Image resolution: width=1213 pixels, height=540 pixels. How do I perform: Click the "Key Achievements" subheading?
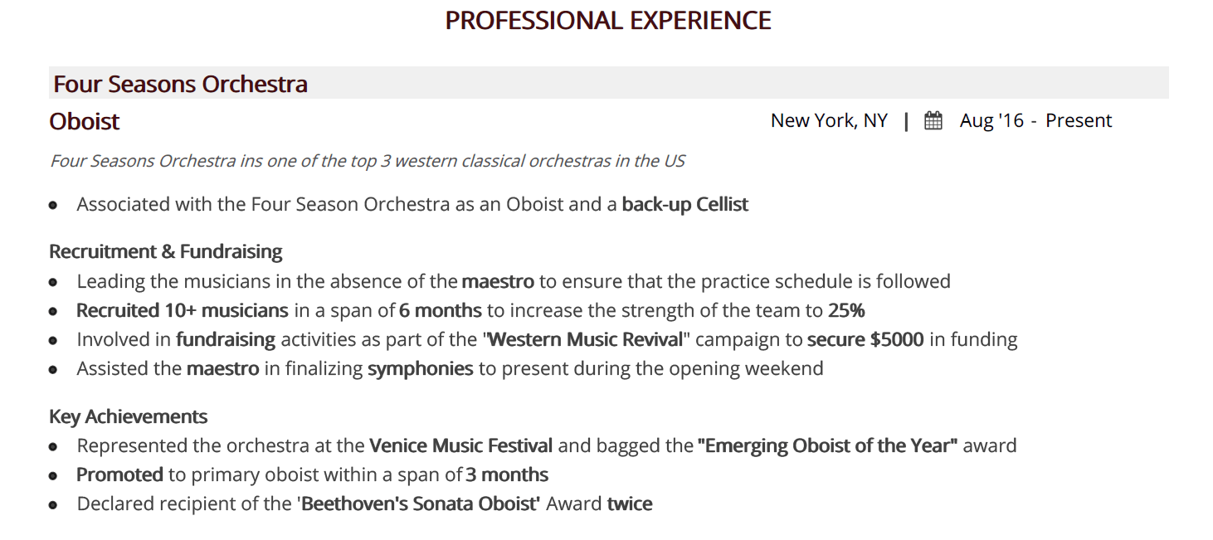(129, 416)
